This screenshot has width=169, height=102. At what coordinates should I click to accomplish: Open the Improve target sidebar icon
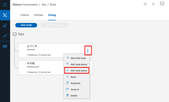5,26
